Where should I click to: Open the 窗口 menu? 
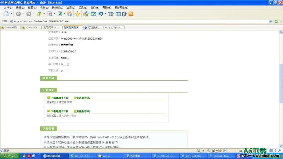pos(95,7)
